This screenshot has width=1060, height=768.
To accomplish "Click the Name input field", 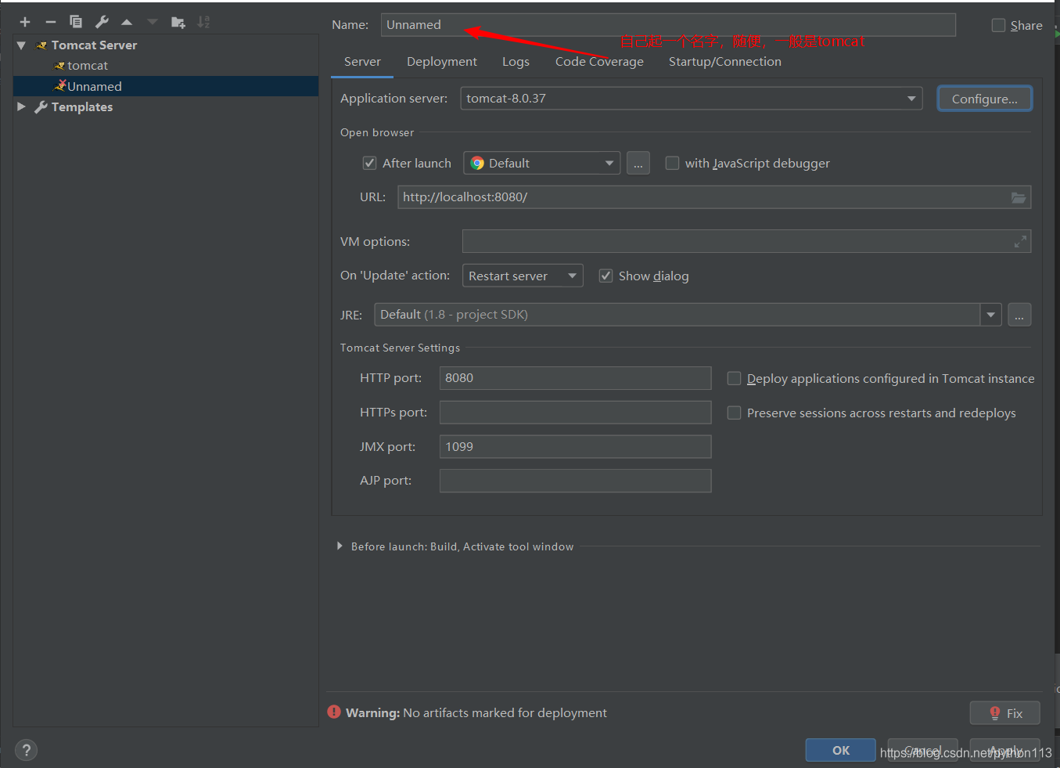I will point(668,25).
